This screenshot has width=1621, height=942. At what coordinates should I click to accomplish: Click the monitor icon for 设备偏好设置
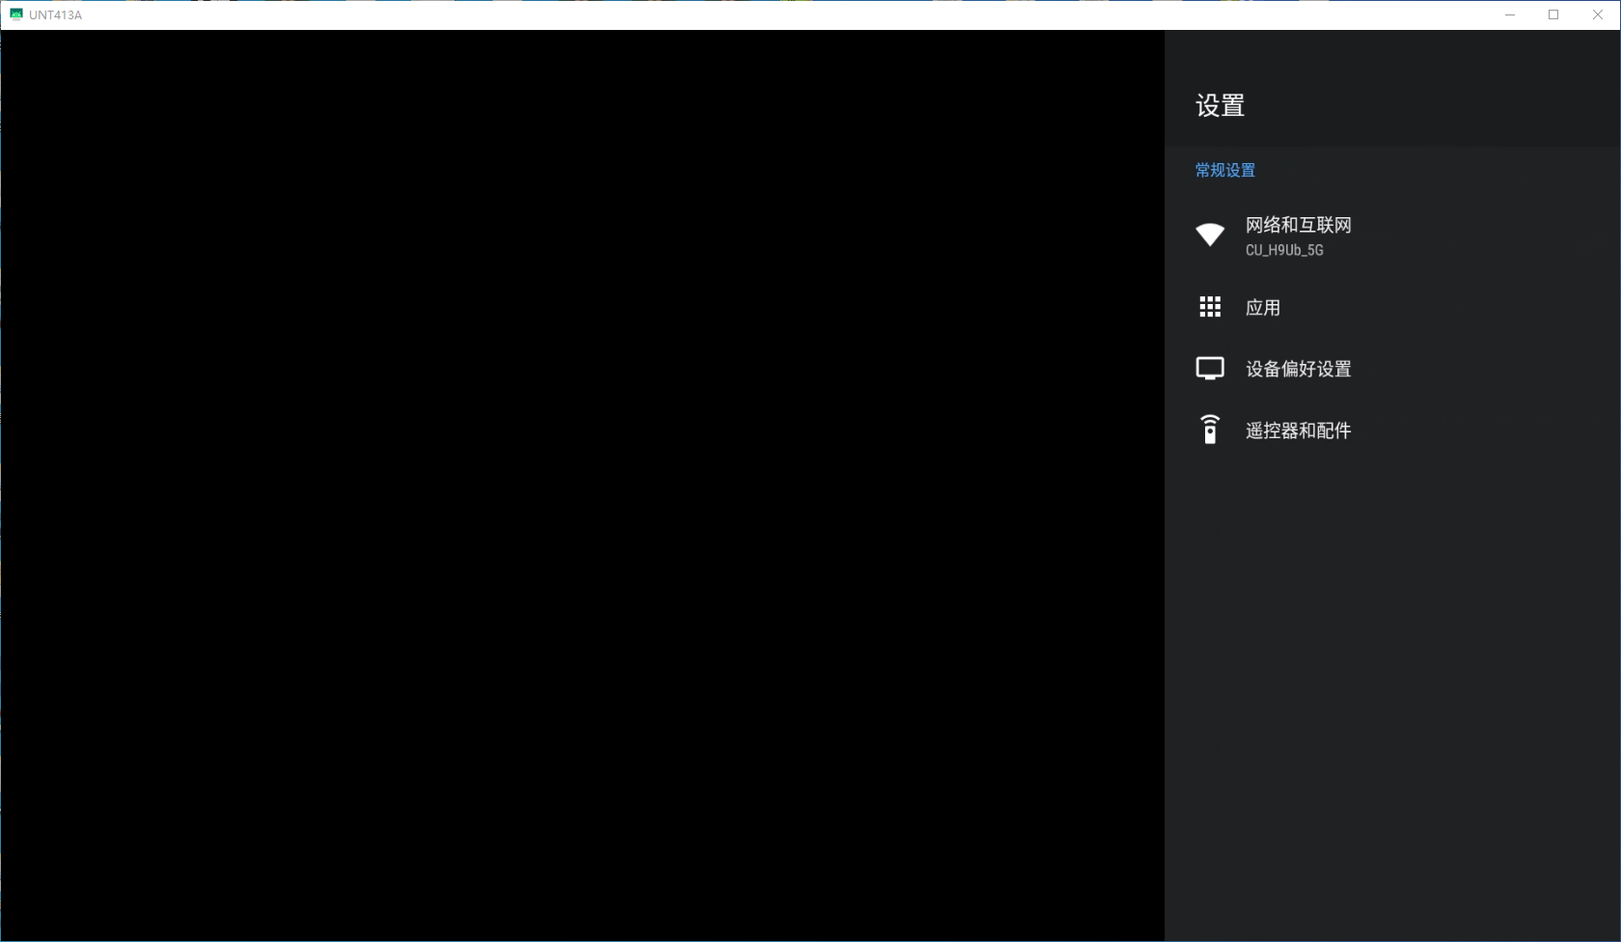coord(1209,368)
